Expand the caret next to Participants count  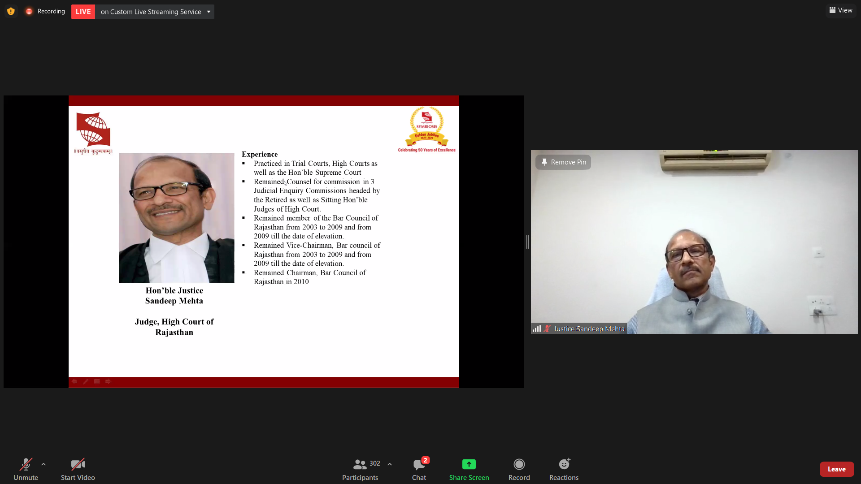point(390,464)
